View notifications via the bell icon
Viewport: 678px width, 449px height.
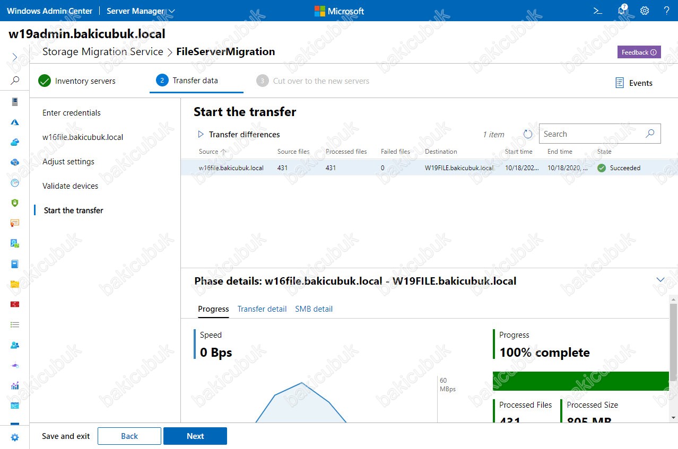tap(623, 11)
